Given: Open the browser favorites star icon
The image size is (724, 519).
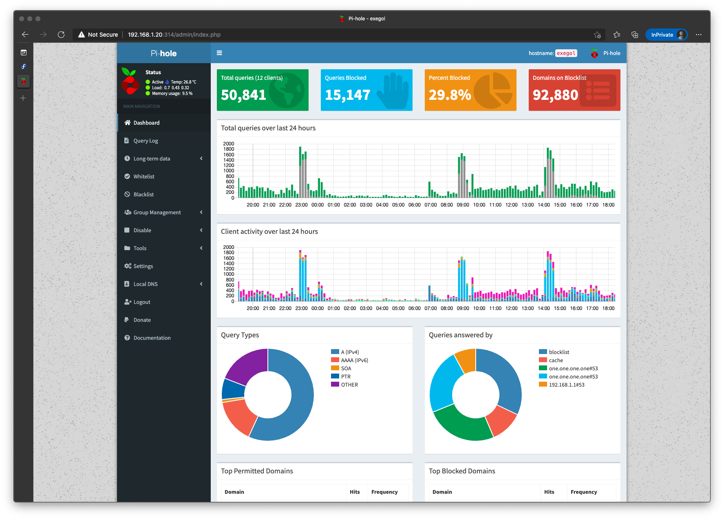Looking at the screenshot, I should point(616,35).
